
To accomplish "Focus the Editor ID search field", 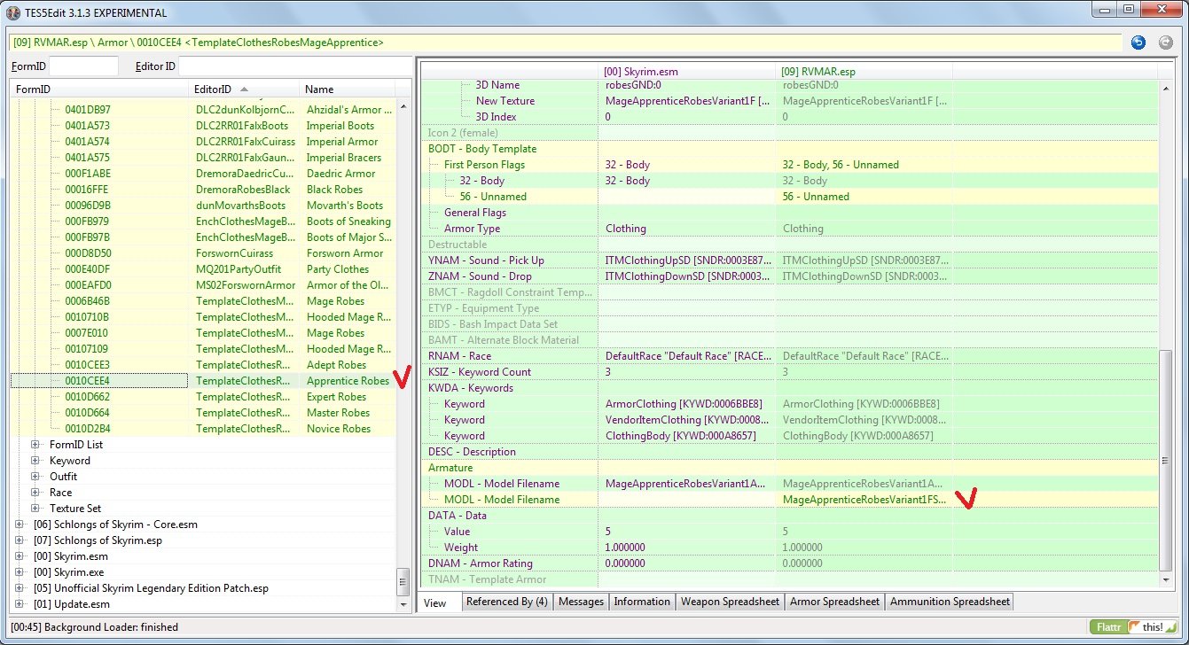I will (293, 66).
